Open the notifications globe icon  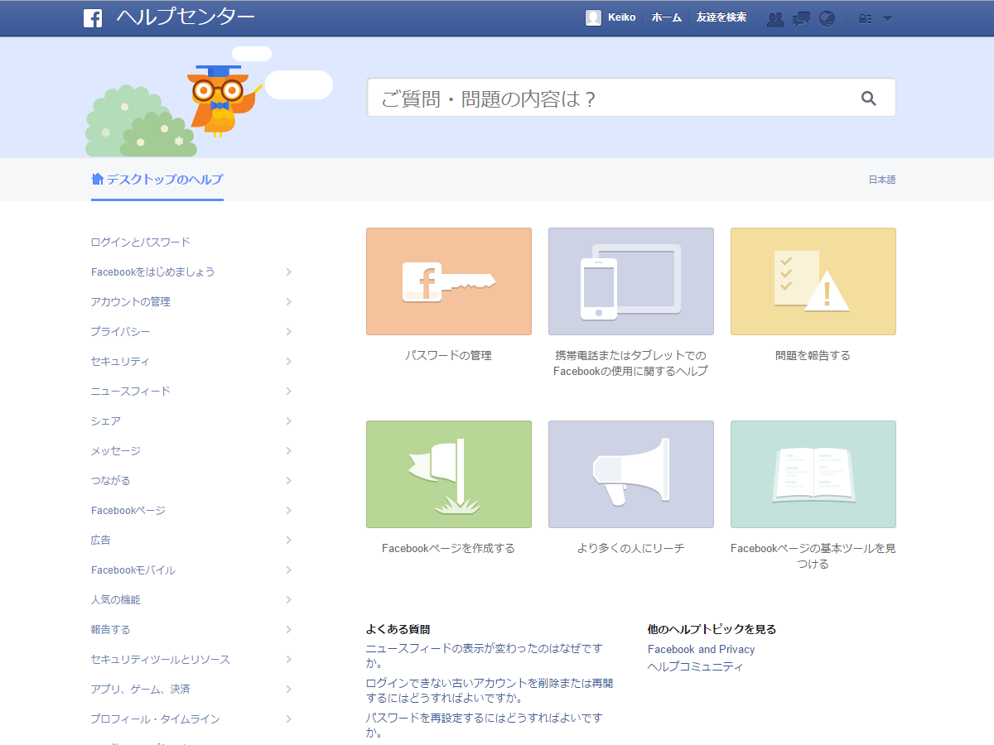[827, 19]
